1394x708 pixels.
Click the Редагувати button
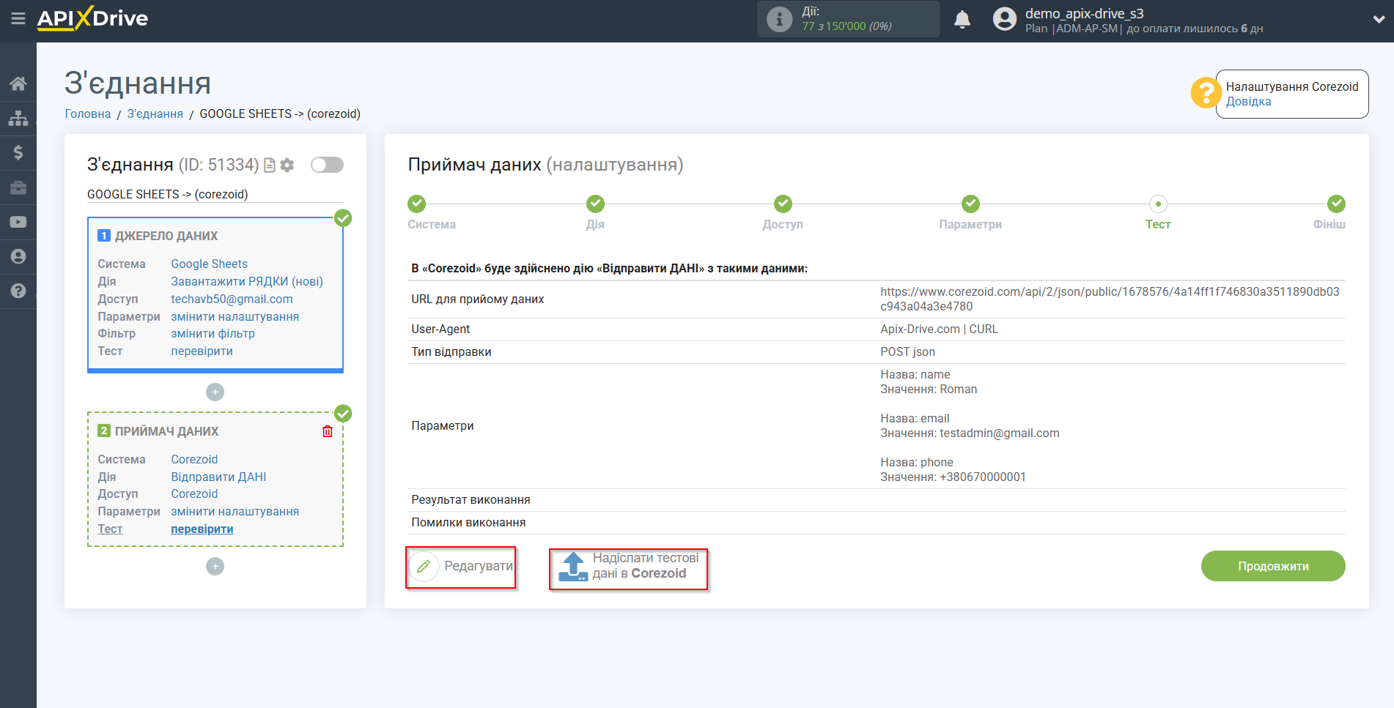(x=461, y=567)
